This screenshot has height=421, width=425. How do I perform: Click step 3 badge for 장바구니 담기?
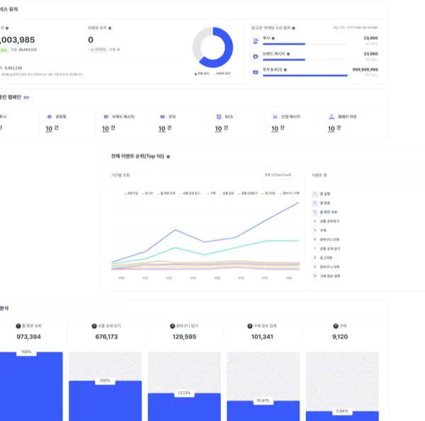(172, 326)
